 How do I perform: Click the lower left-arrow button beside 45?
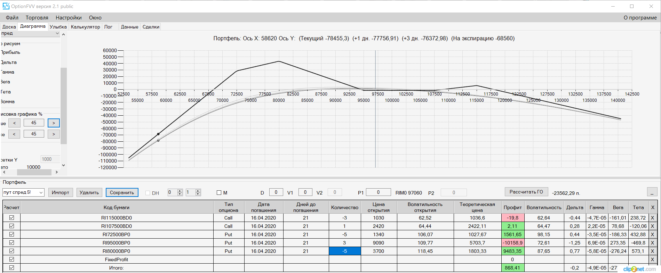tap(14, 134)
